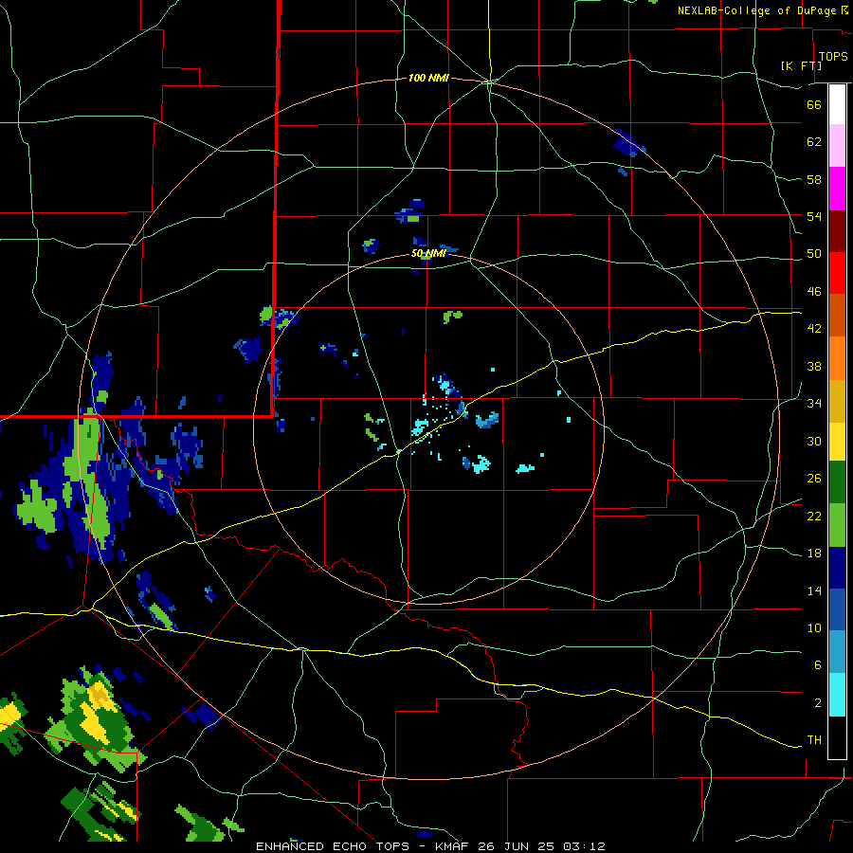Click the "30" legend value
Viewport: 853px width, 853px height.
pos(814,441)
